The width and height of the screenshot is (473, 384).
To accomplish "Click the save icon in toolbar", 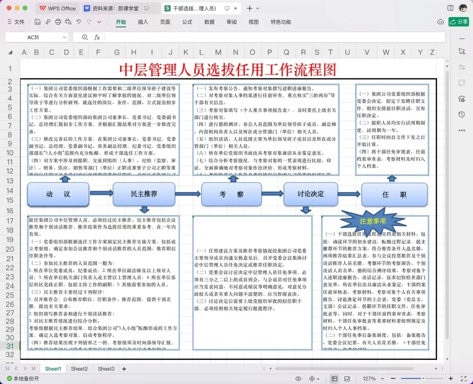I will pos(37,22).
